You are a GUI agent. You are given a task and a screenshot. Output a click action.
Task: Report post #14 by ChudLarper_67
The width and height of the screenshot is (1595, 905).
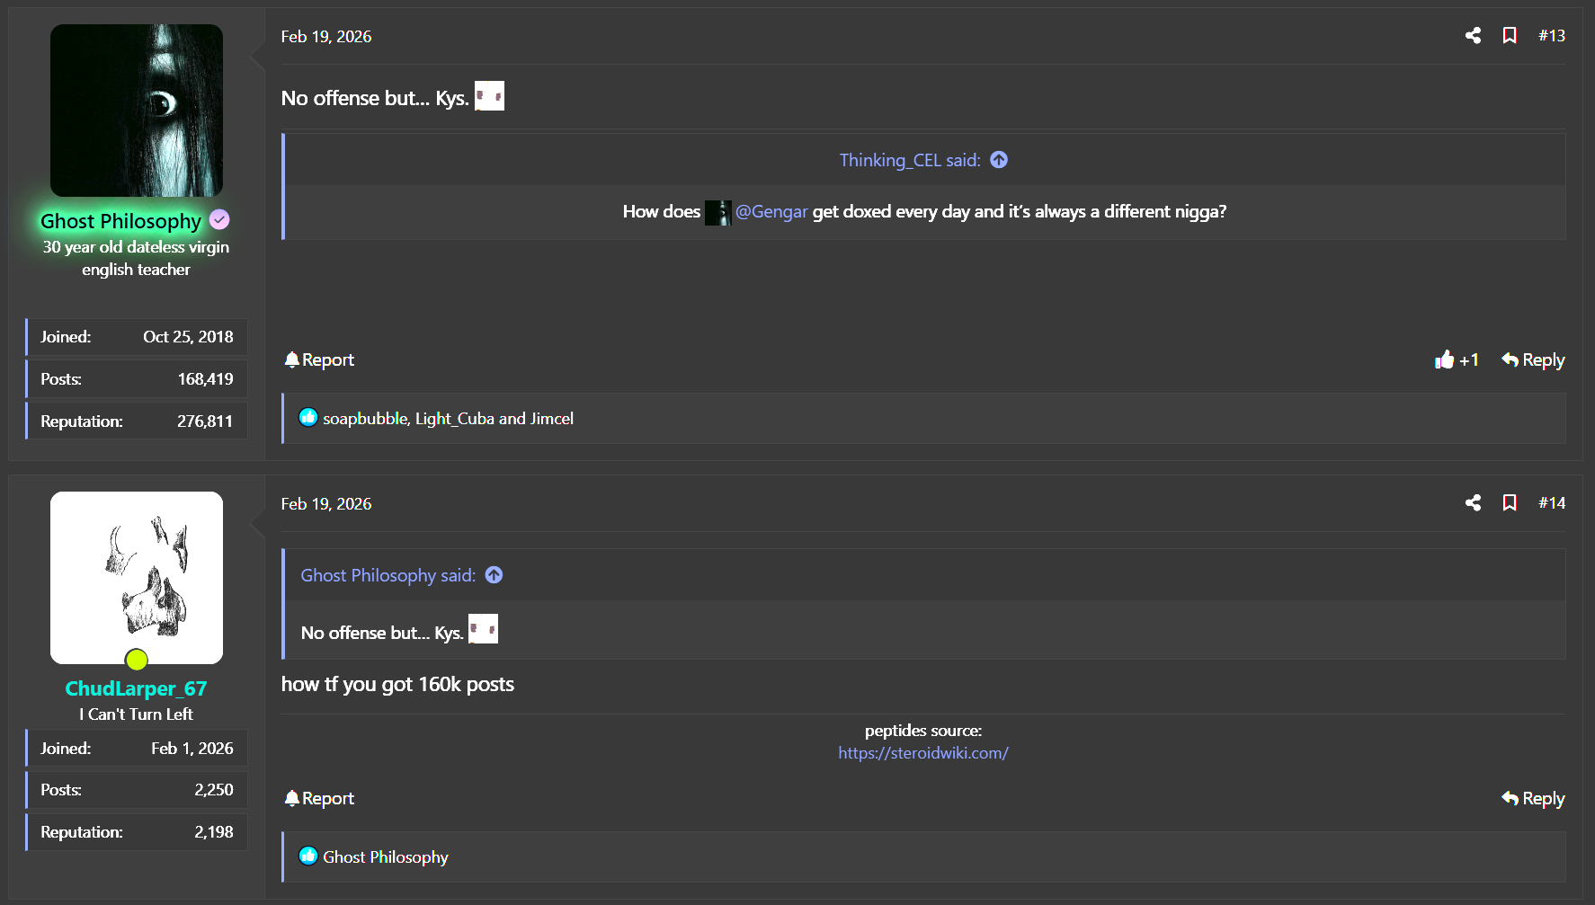tap(319, 799)
